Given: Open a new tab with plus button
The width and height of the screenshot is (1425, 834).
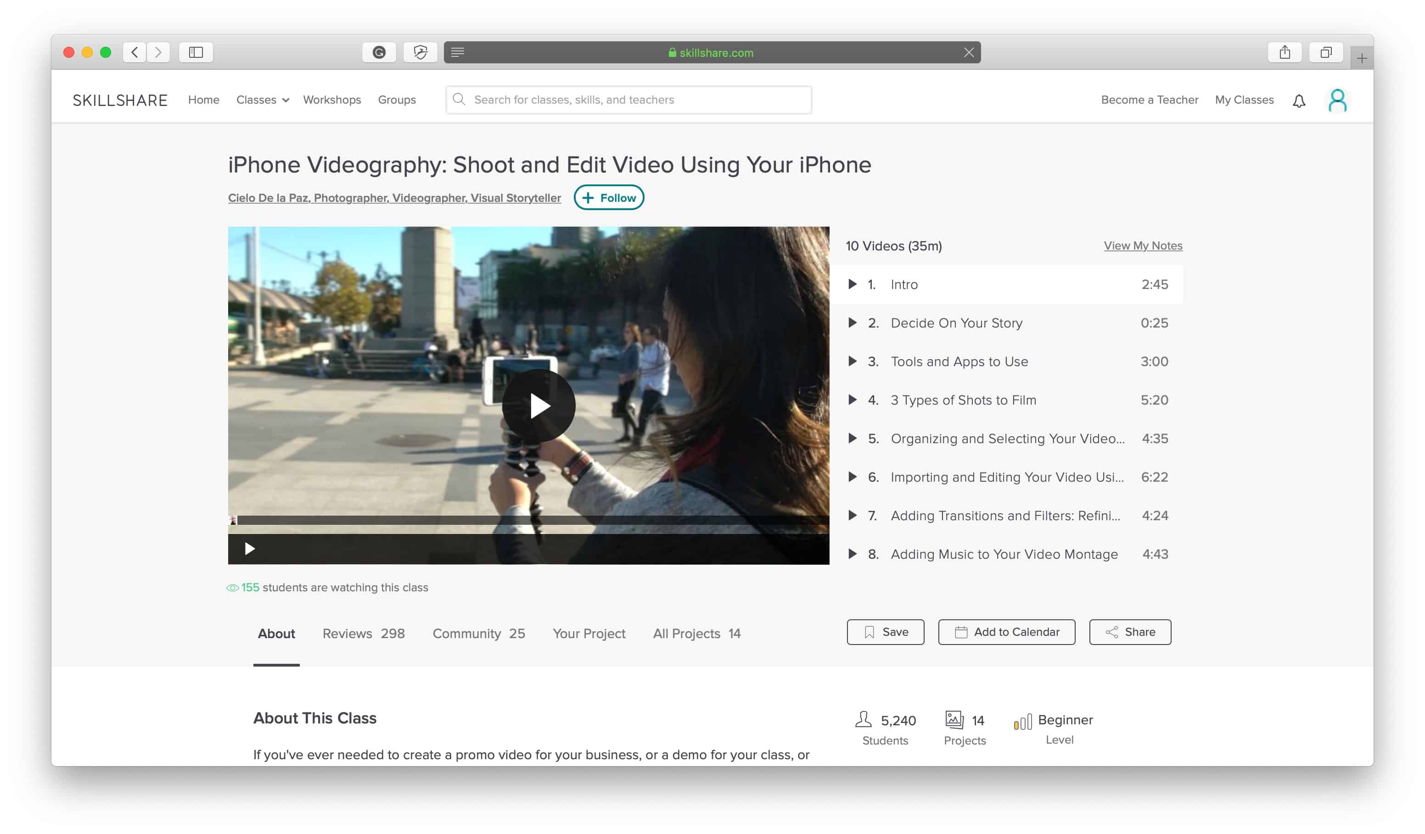Looking at the screenshot, I should [1362, 58].
